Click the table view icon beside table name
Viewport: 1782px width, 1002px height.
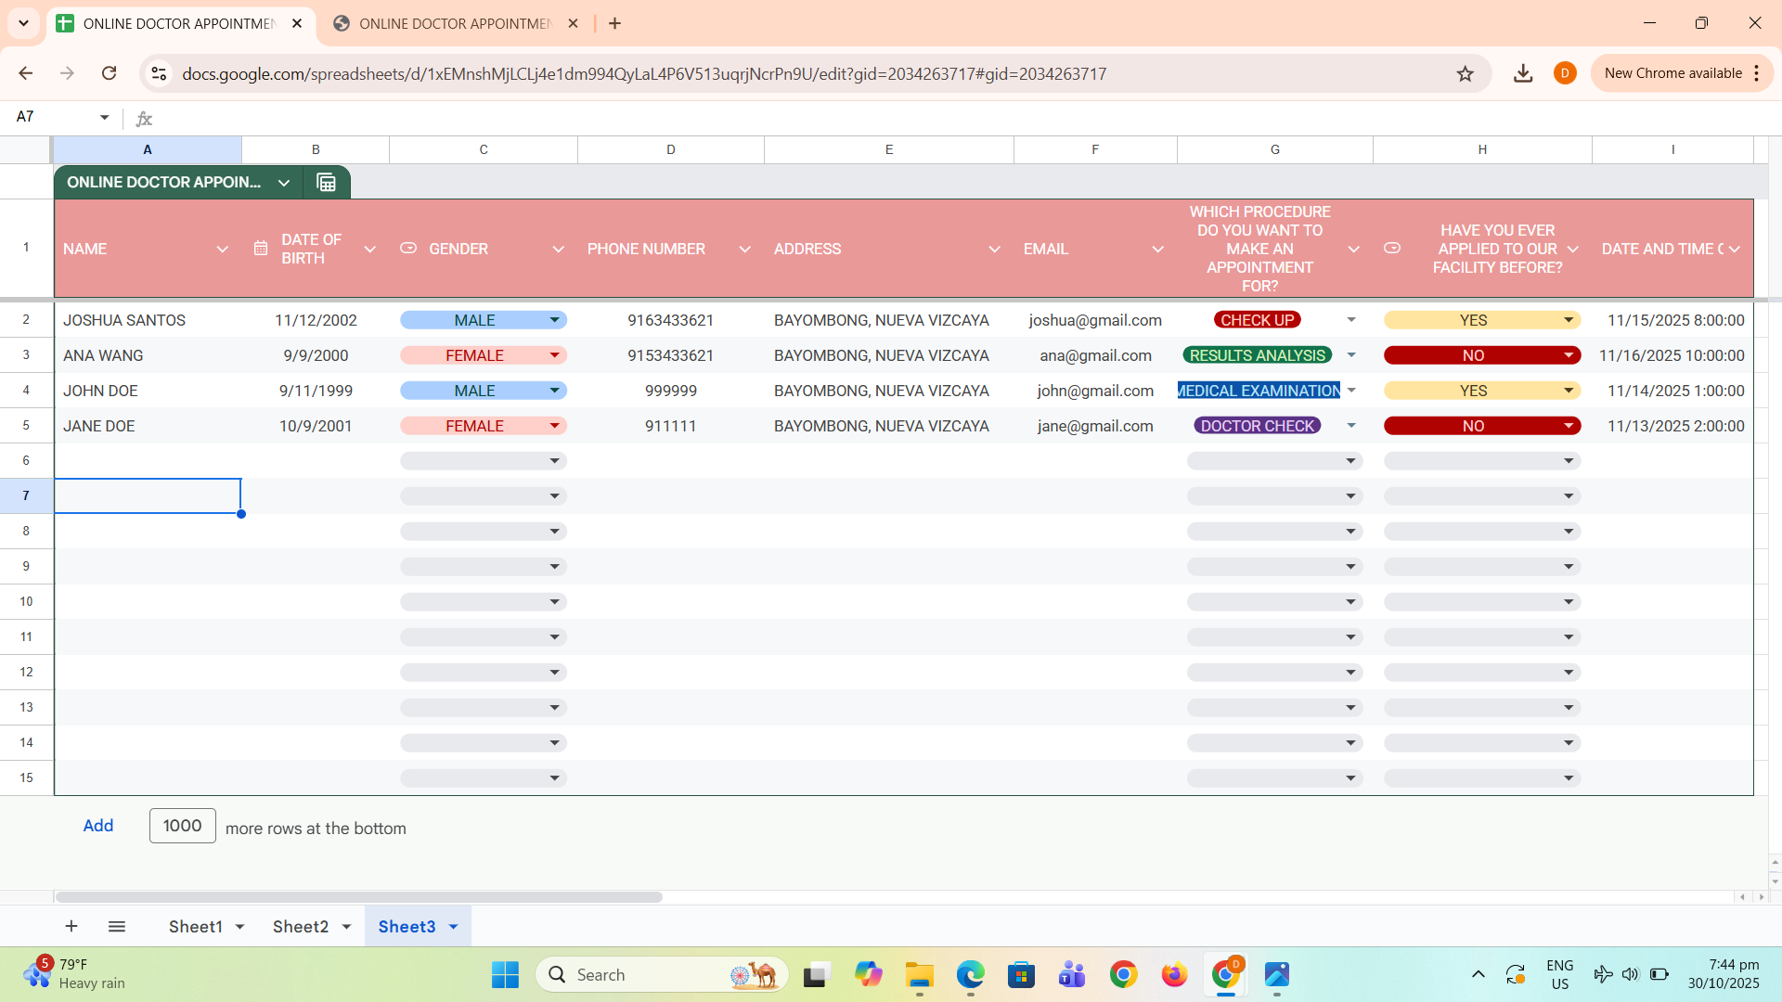326,183
